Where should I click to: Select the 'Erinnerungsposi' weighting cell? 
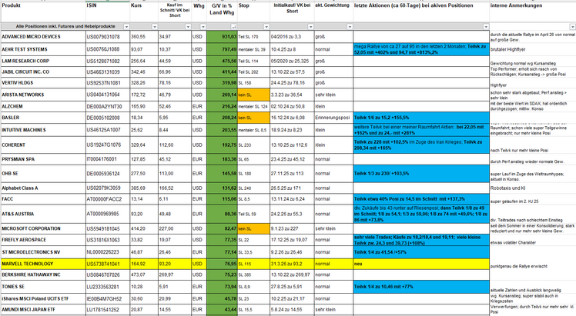click(333, 118)
